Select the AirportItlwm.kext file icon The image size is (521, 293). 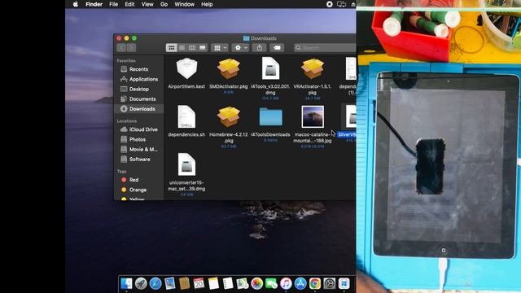[x=186, y=68]
